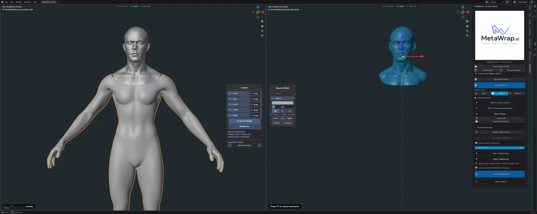The image size is (537, 214).
Task: Click Sculpt Full Model button
Action: click(244, 121)
